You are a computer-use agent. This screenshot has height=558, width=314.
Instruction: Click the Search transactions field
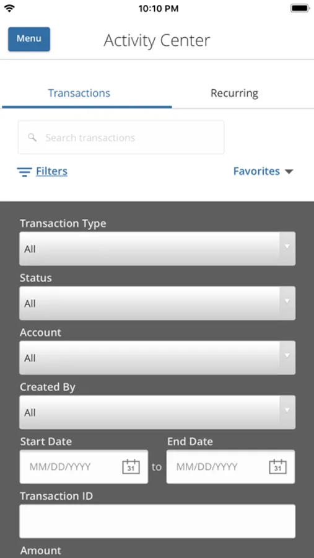pyautogui.click(x=121, y=138)
